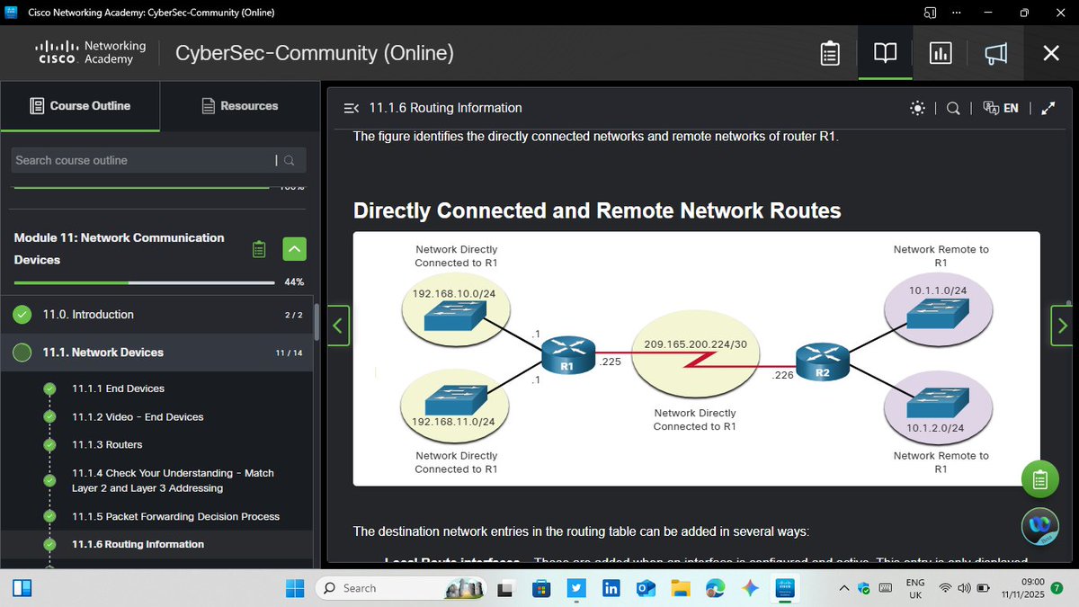1079x607 pixels.
Task: Open lesson 11.1.5 Packet Forwarding Decision Process
Action: pos(174,516)
